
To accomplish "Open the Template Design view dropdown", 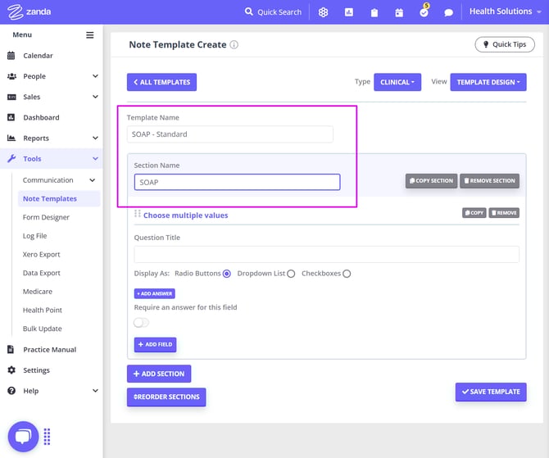I will [x=488, y=82].
